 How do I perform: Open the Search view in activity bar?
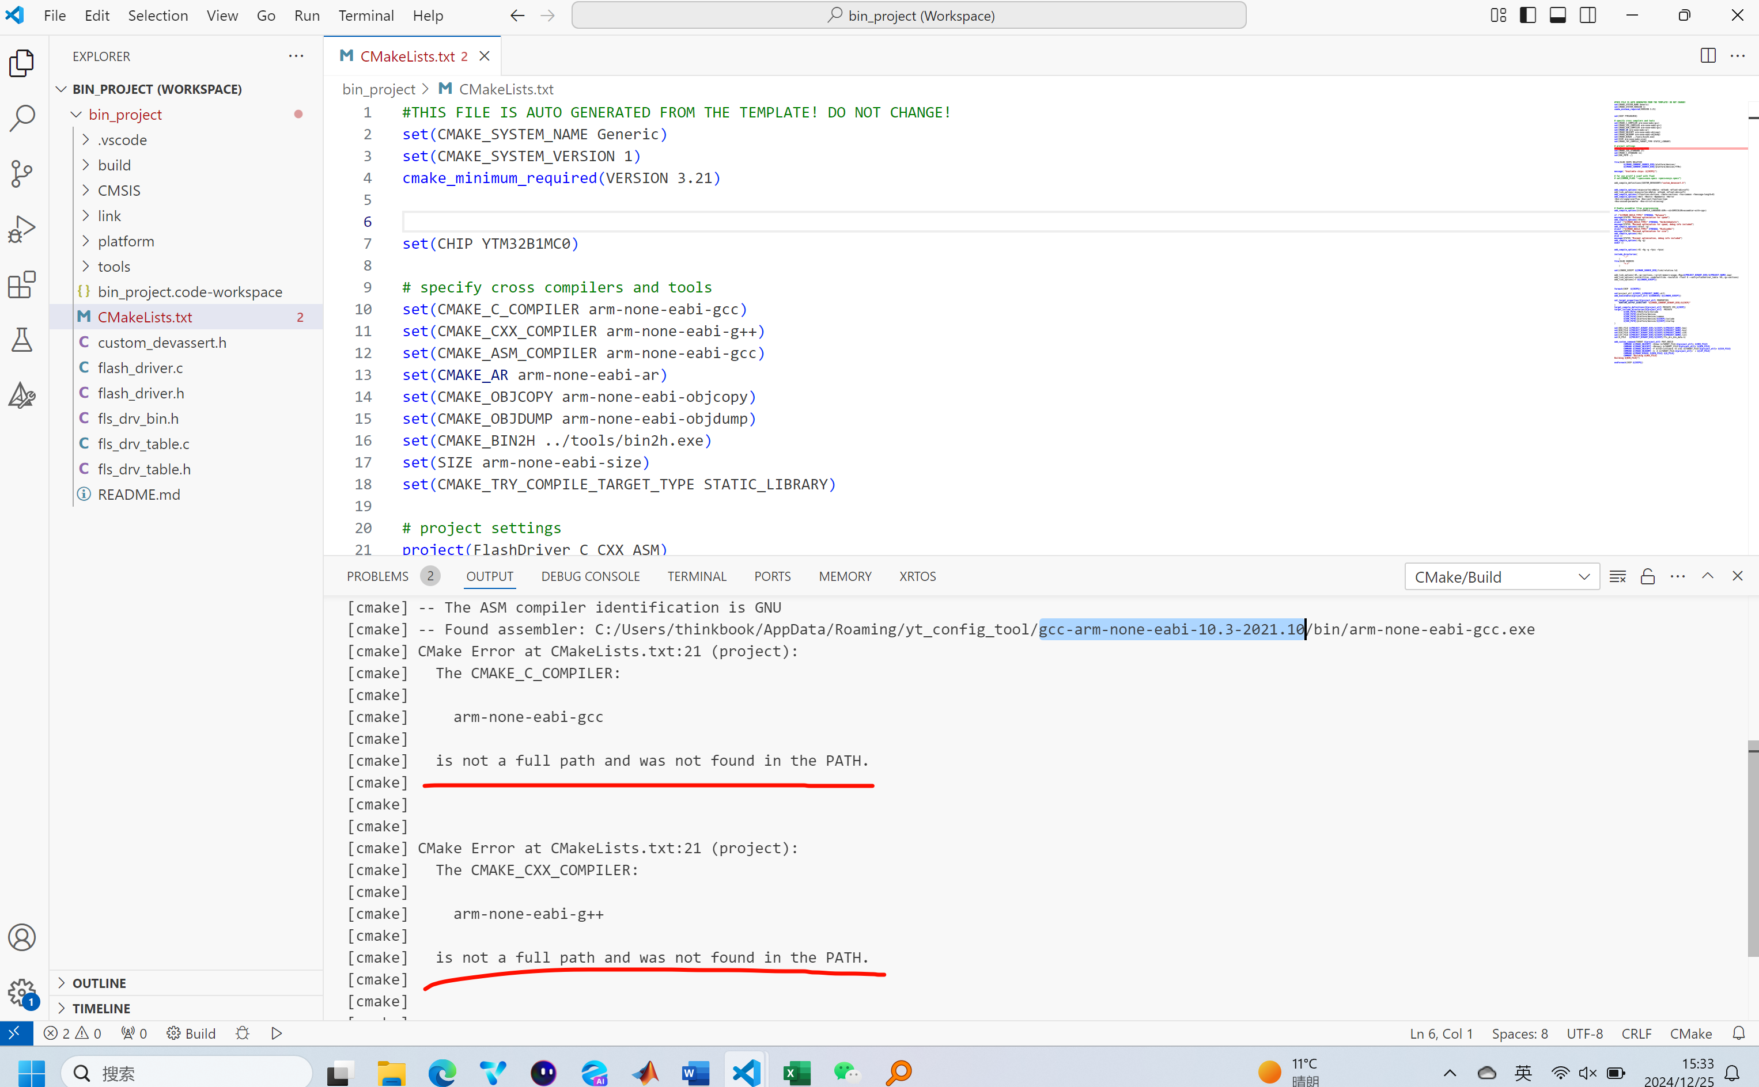[22, 118]
